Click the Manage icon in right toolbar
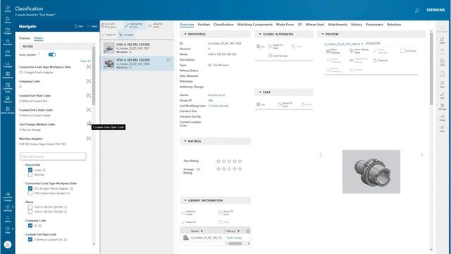451x254 pixels. click(x=442, y=107)
